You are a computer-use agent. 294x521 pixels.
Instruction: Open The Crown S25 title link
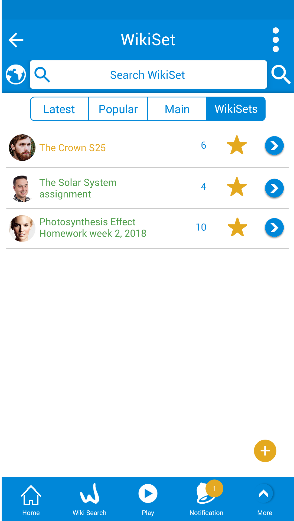pos(73,148)
